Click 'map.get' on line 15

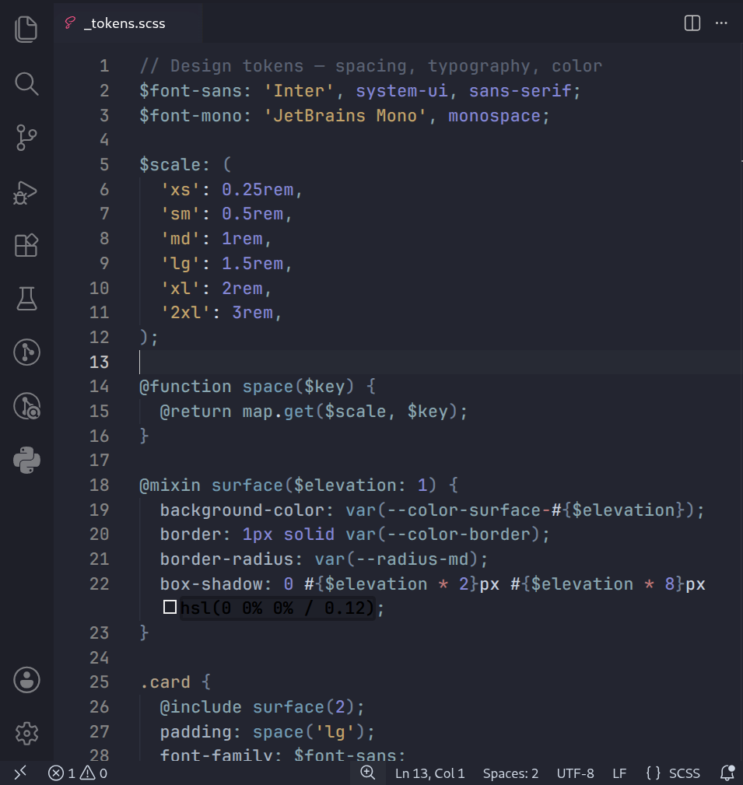(x=278, y=412)
